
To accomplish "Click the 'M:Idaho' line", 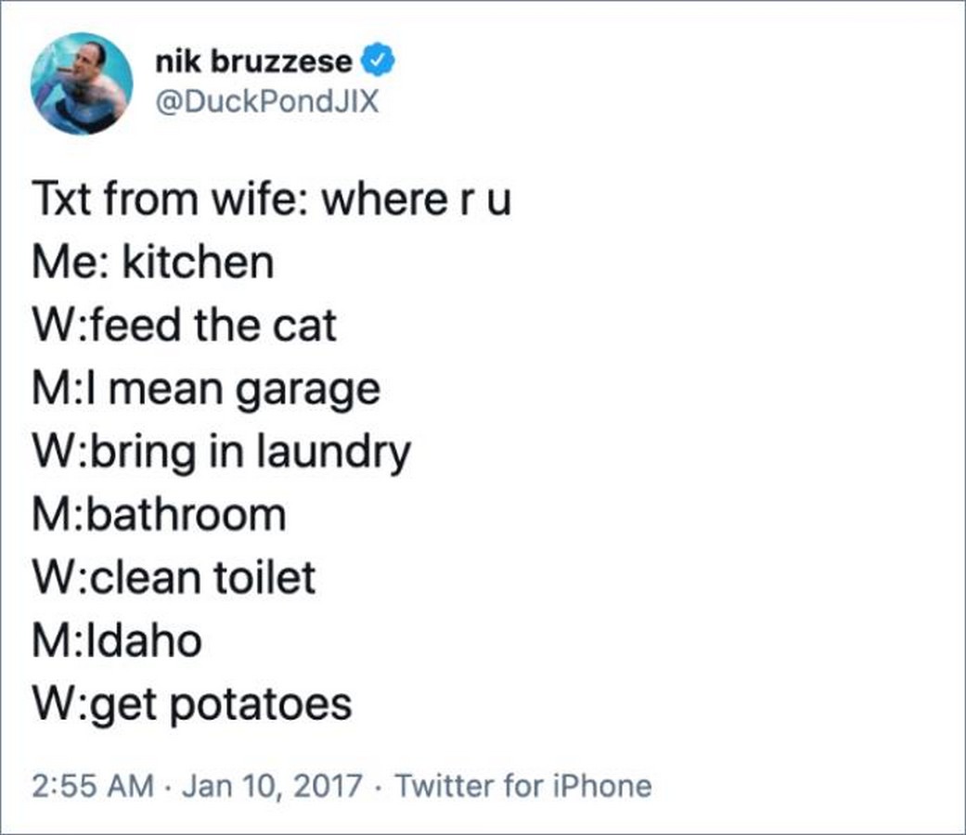I will [x=117, y=640].
